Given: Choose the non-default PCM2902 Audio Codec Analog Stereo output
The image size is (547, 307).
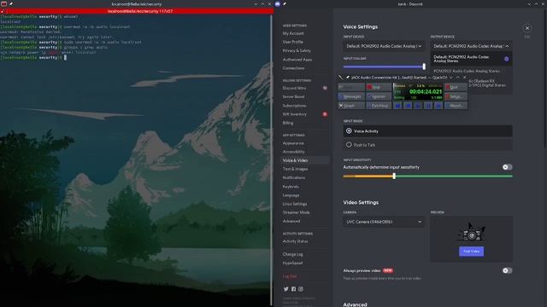Looking at the screenshot, I should pos(471,71).
